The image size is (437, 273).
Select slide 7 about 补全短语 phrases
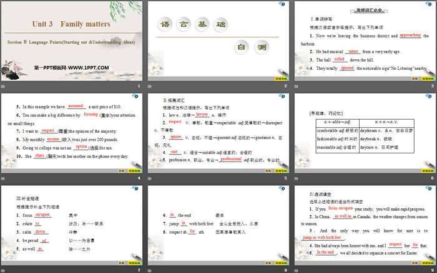click(72, 225)
